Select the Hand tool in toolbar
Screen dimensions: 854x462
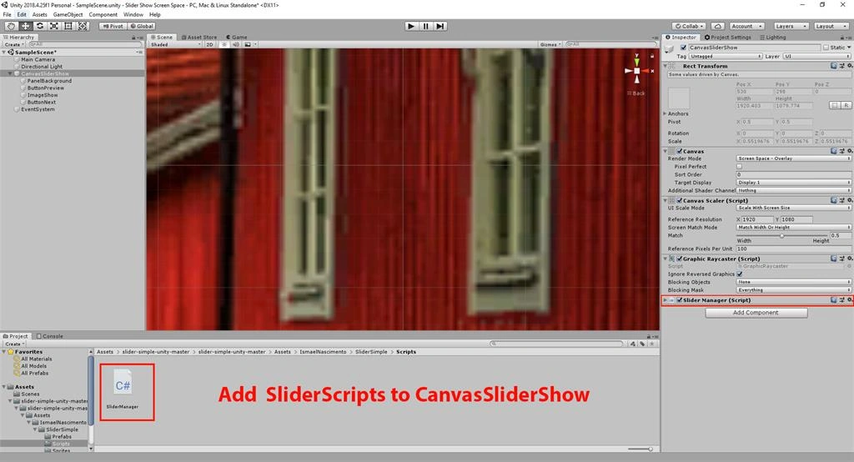(10, 26)
